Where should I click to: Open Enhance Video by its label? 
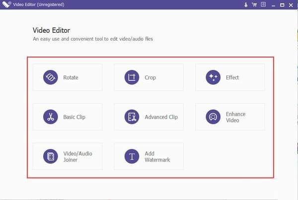coord(235,117)
